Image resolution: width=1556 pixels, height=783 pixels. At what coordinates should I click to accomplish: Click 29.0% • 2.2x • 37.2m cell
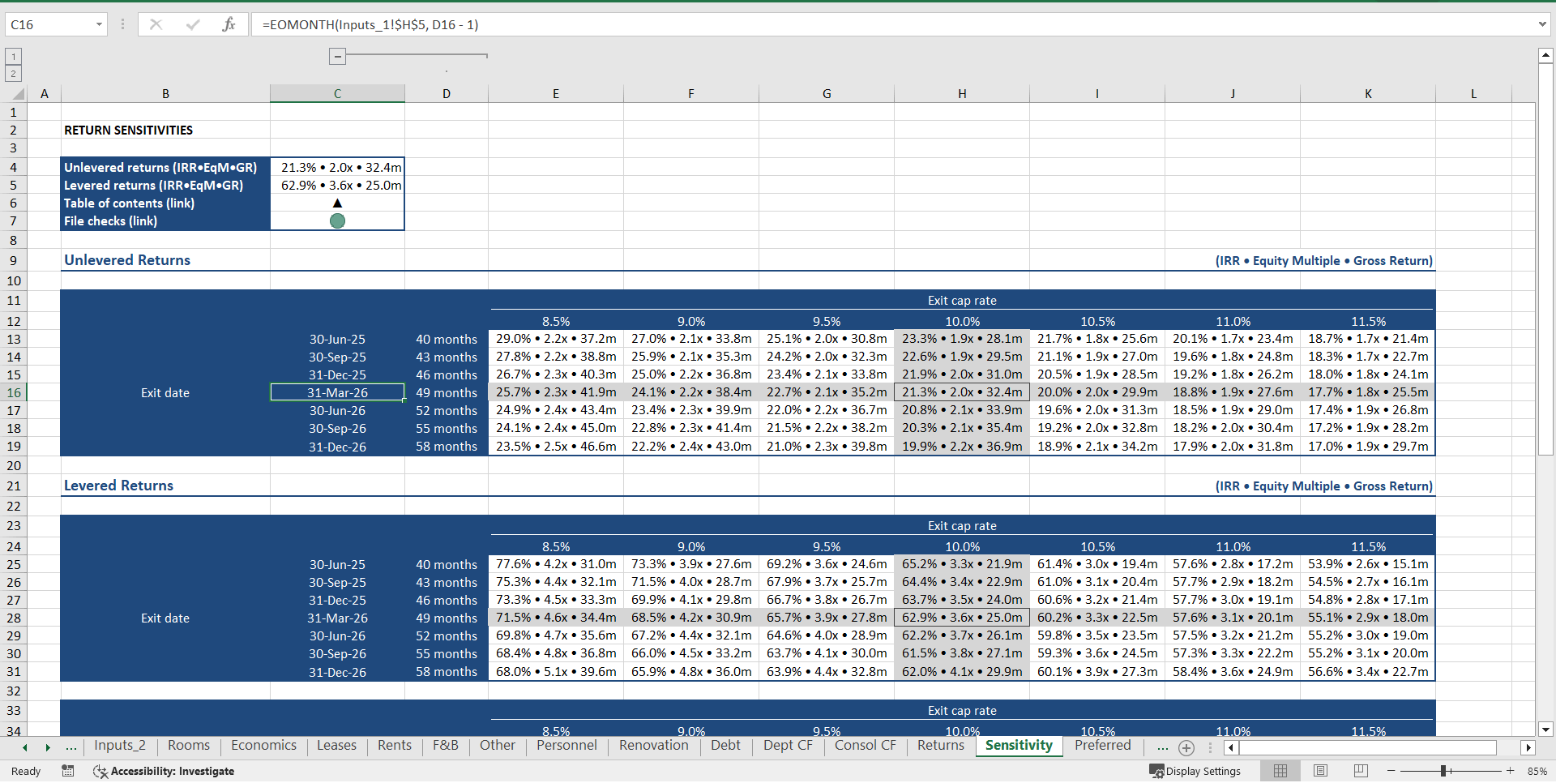click(x=556, y=339)
